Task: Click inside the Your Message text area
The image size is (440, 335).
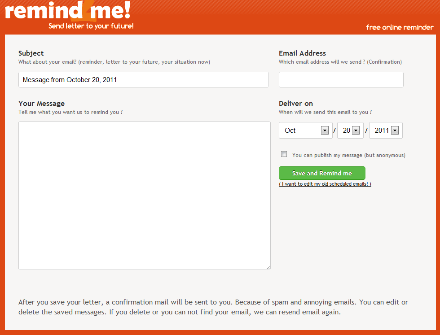Action: coord(144,195)
